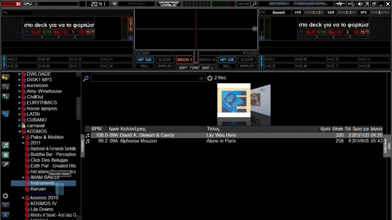Screen dimensions: 392x220
Task: Click the microphone icon in the left sidebar
Action: [x=5, y=165]
